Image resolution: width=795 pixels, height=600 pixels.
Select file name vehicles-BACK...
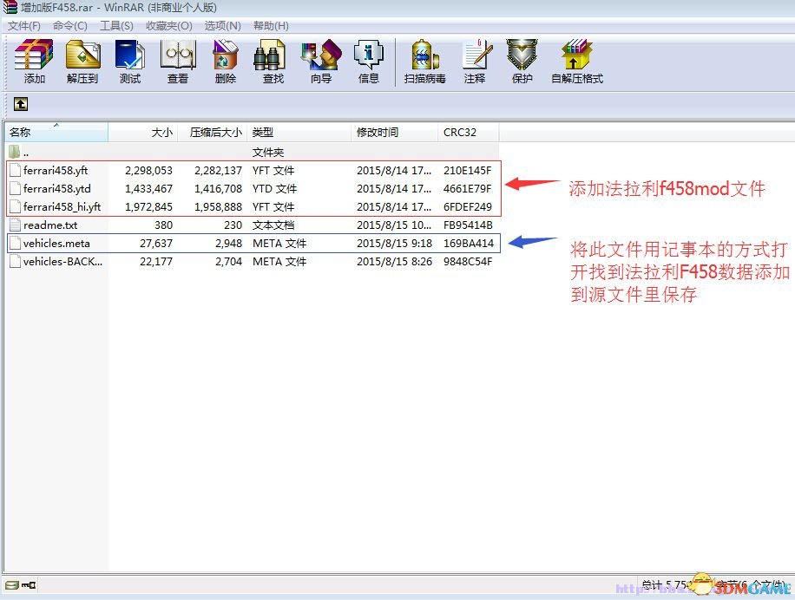click(x=62, y=261)
